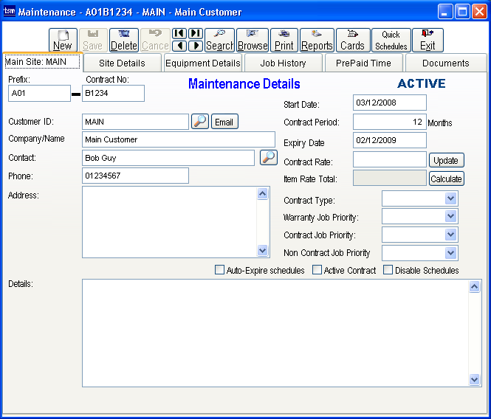Viewport: 491px width, 419px height.
Task: Click the Update button beside Contract Rate
Action: [x=446, y=160]
